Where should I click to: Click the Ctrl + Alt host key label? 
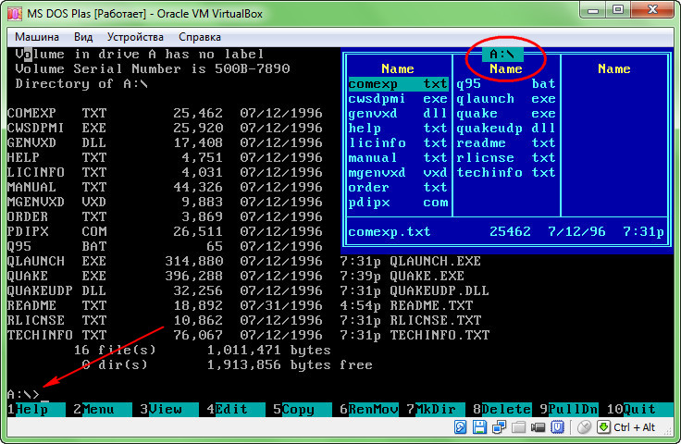[x=634, y=427]
